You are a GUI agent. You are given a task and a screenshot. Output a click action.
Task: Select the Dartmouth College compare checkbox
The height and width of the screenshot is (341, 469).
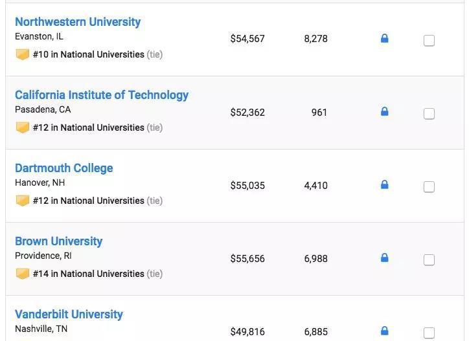tap(429, 187)
